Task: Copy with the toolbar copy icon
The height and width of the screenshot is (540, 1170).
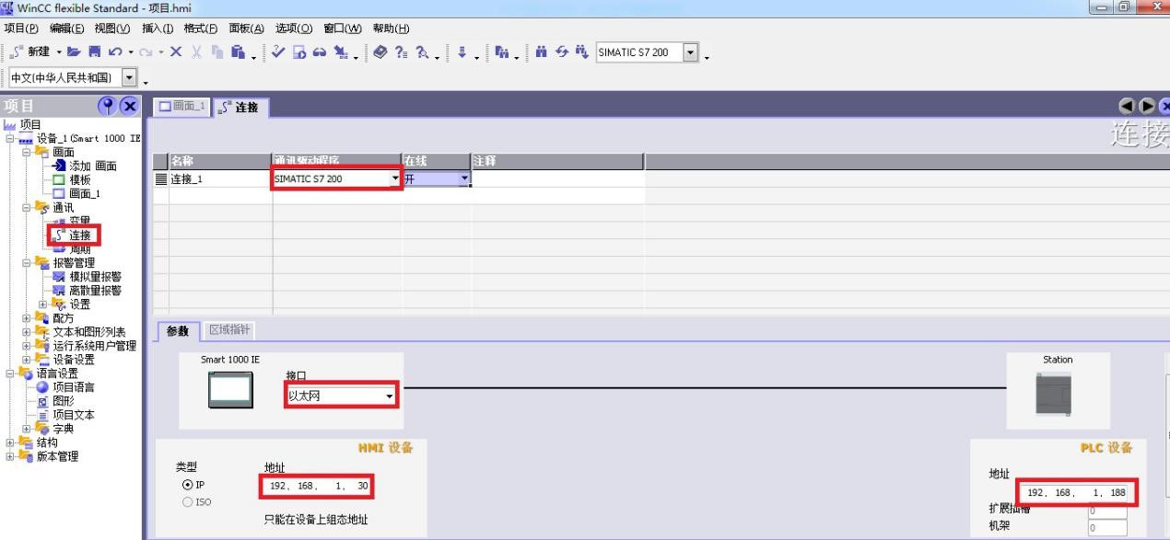Action: (x=216, y=52)
